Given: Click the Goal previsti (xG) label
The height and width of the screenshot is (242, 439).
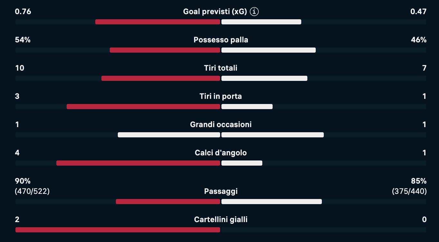Looking at the screenshot, I should 215,12.
